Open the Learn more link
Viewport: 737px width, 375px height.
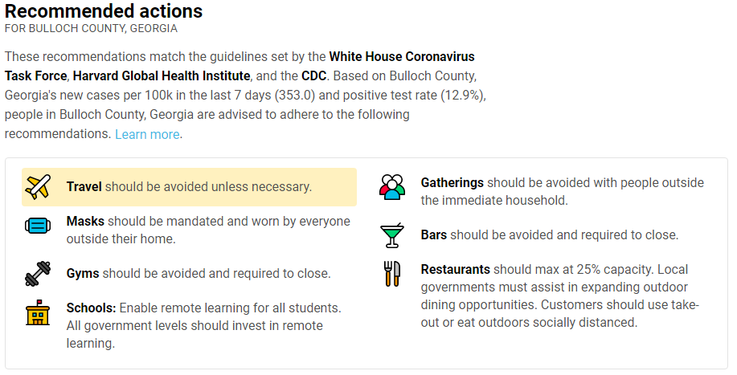click(147, 134)
